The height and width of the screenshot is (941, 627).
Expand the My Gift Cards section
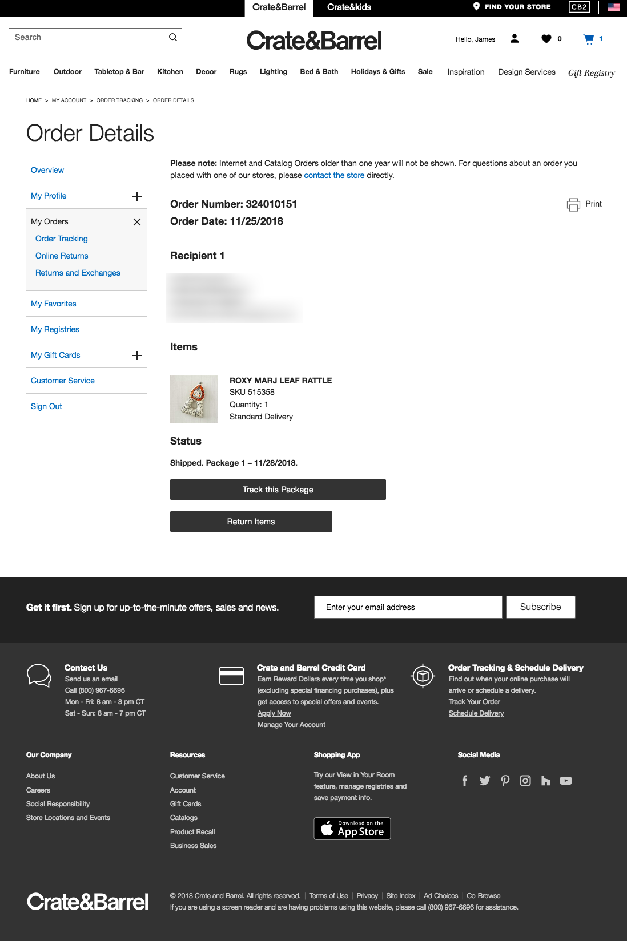point(137,356)
